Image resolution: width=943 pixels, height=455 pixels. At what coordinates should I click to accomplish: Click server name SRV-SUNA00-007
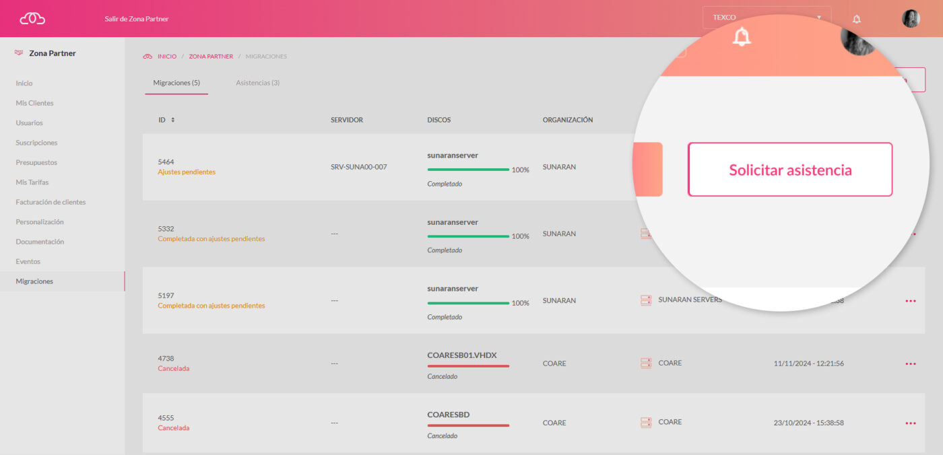[359, 167]
